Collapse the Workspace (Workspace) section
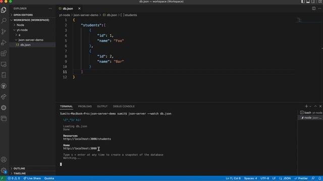This screenshot has height=181, width=323. click(32, 20)
